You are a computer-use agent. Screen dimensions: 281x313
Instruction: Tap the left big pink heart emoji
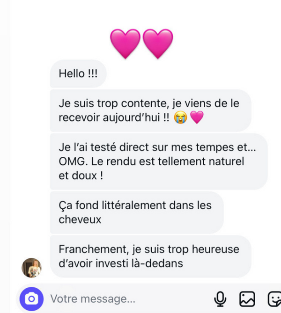125,44
